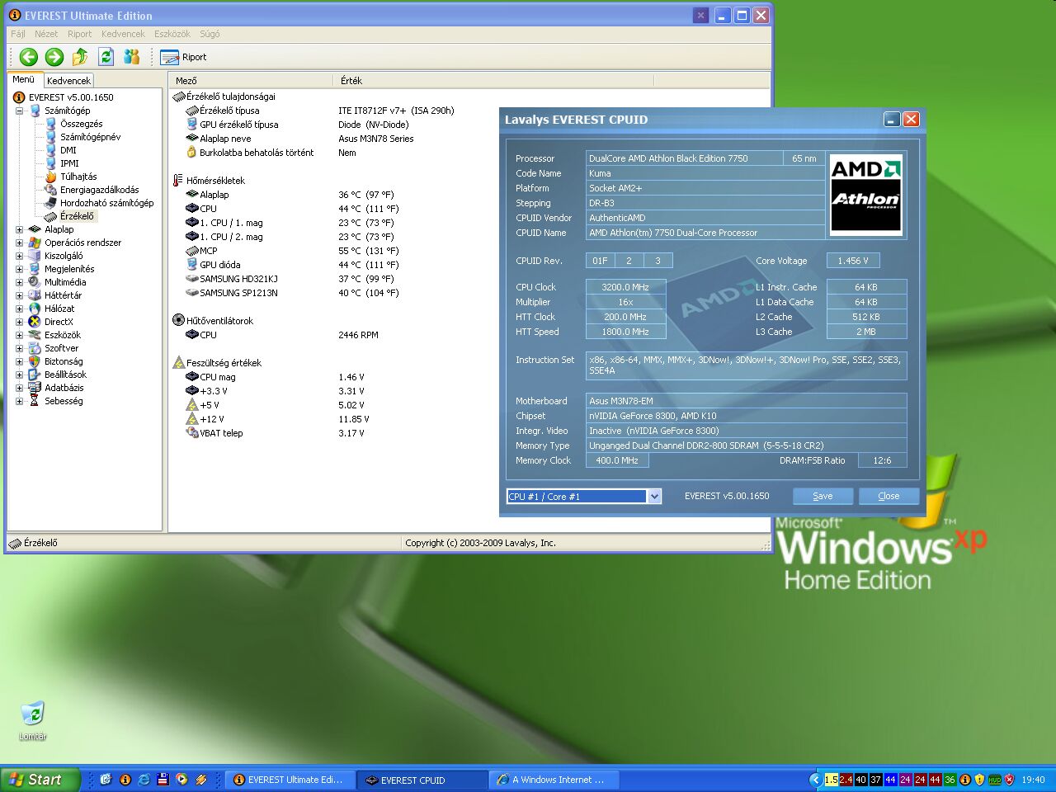The image size is (1056, 792).
Task: Open the Eszközök menu
Action: tap(172, 34)
